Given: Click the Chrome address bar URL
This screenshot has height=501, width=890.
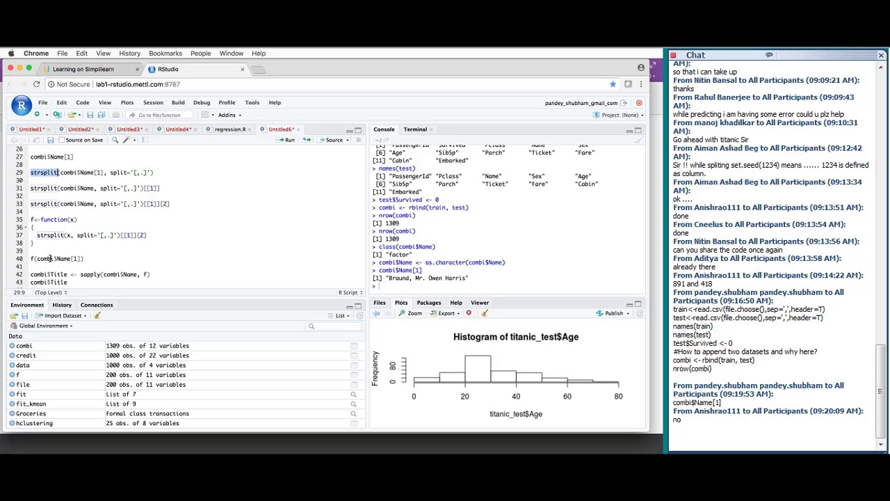Looking at the screenshot, I should (x=138, y=84).
